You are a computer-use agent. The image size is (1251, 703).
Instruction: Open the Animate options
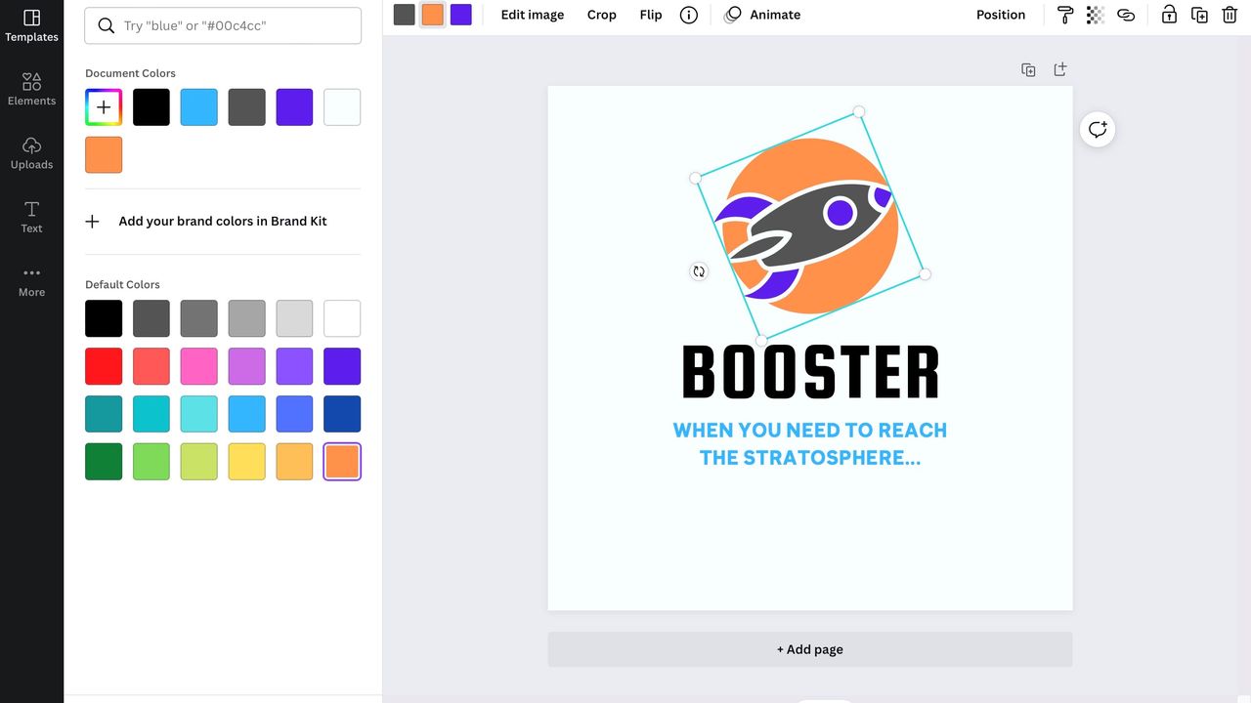pos(762,15)
